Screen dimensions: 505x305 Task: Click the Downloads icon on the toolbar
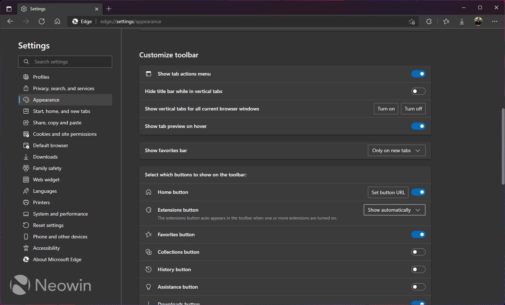(x=462, y=21)
